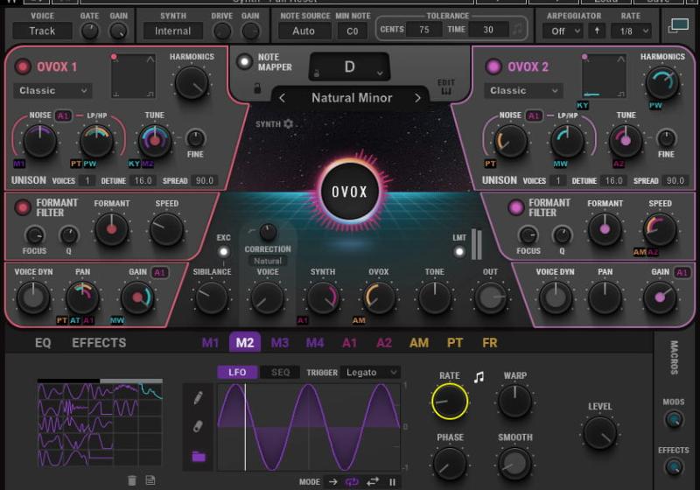Open the EQ tab
The width and height of the screenshot is (700, 490).
pyautogui.click(x=43, y=343)
